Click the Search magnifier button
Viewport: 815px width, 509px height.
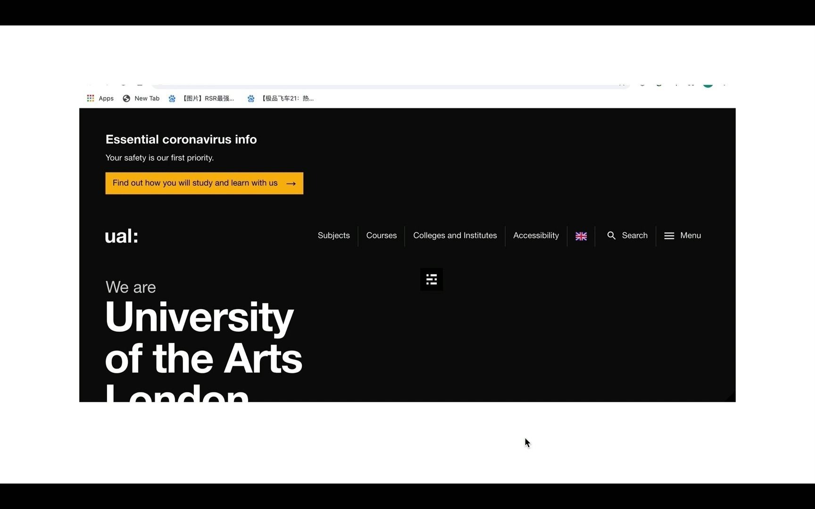[627, 236]
